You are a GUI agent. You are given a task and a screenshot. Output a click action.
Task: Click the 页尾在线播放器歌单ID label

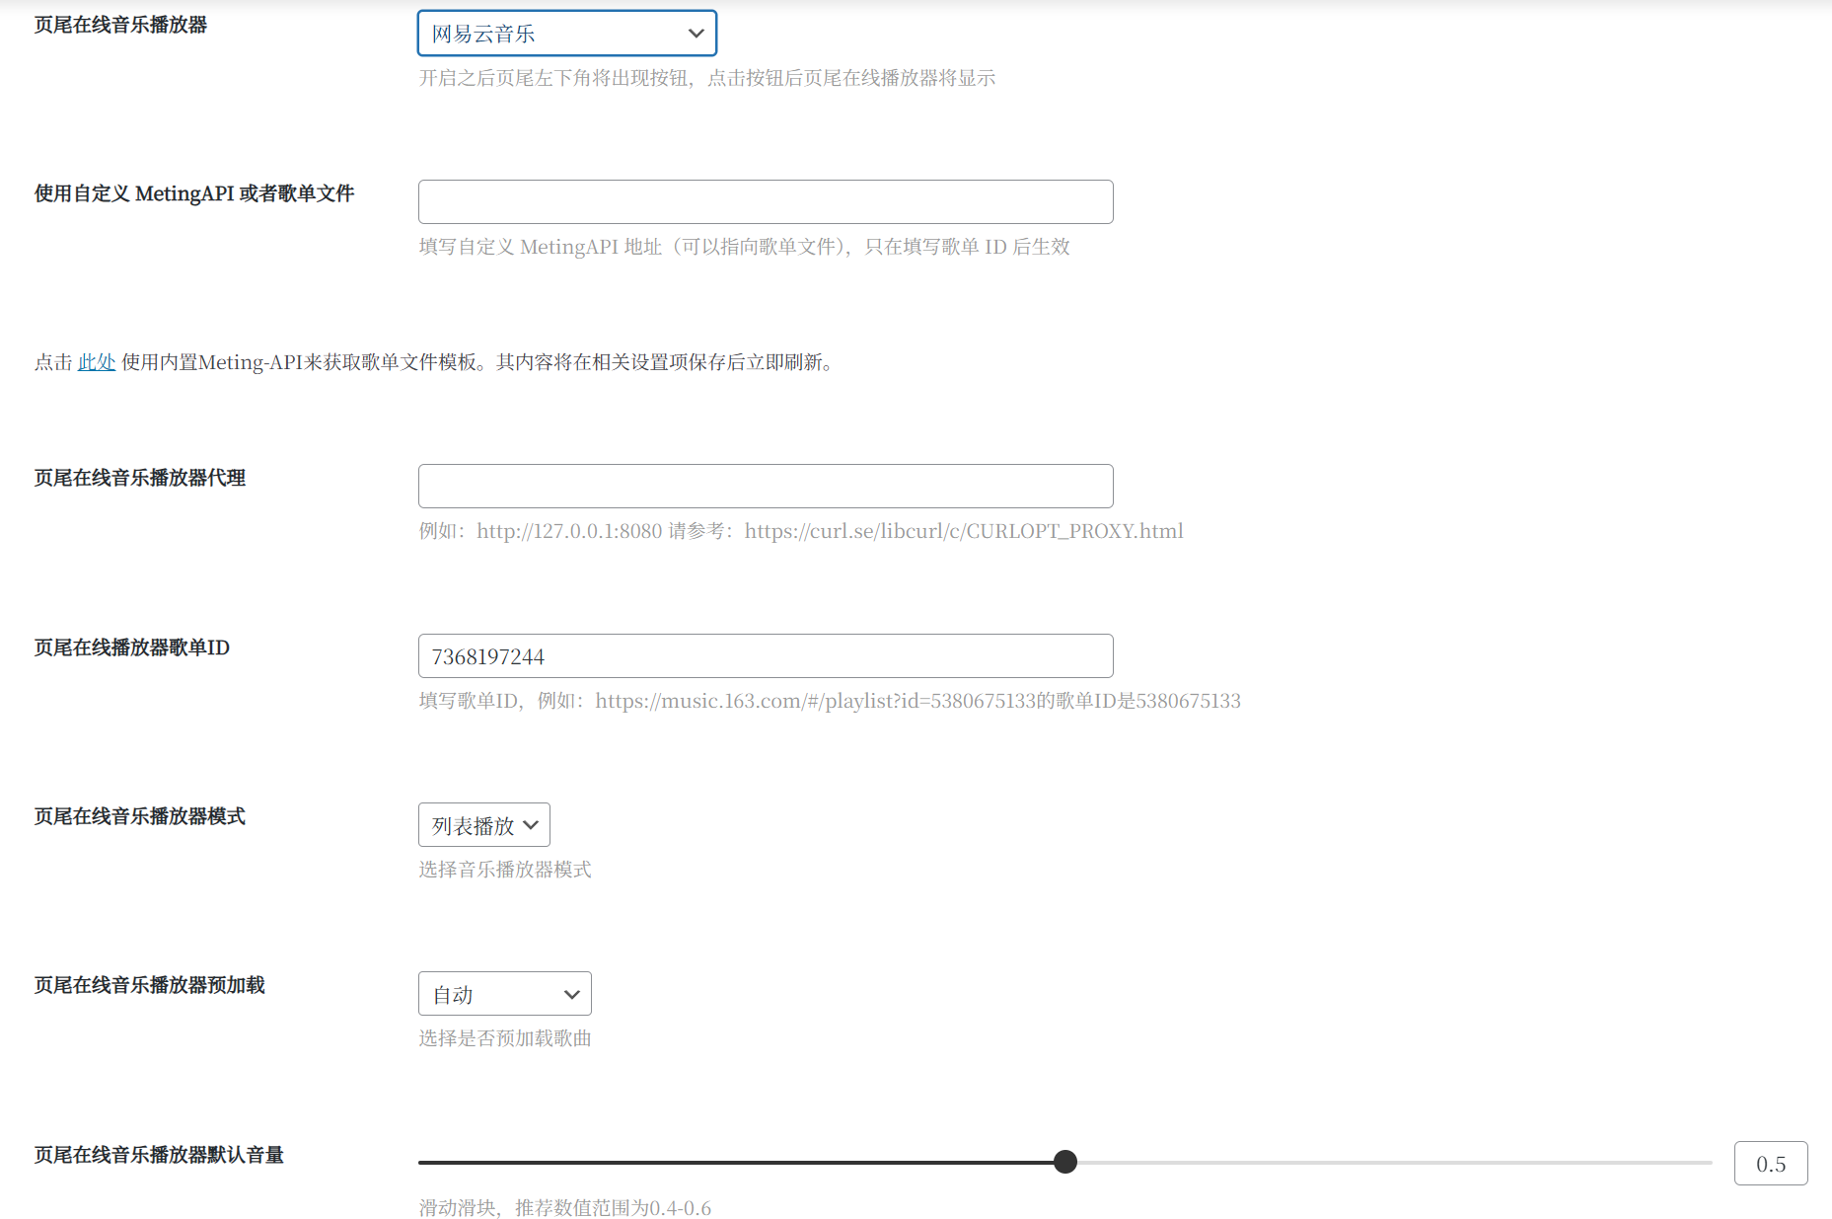click(x=132, y=648)
